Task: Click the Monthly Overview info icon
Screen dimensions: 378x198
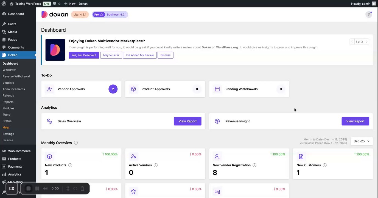Action: [x=76, y=143]
